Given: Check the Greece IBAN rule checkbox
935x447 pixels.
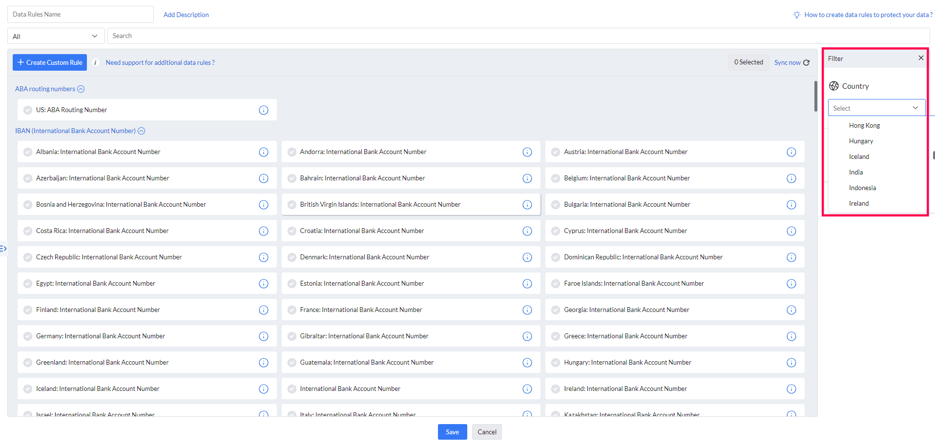Looking at the screenshot, I should click(x=556, y=336).
